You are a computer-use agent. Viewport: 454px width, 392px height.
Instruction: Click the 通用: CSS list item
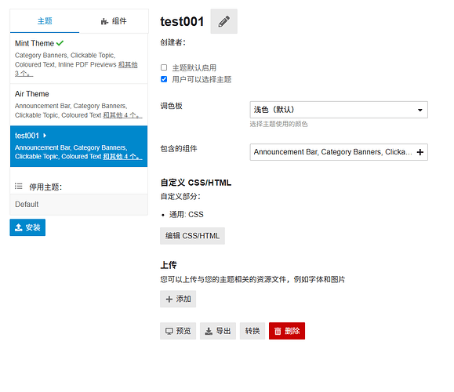(x=187, y=215)
